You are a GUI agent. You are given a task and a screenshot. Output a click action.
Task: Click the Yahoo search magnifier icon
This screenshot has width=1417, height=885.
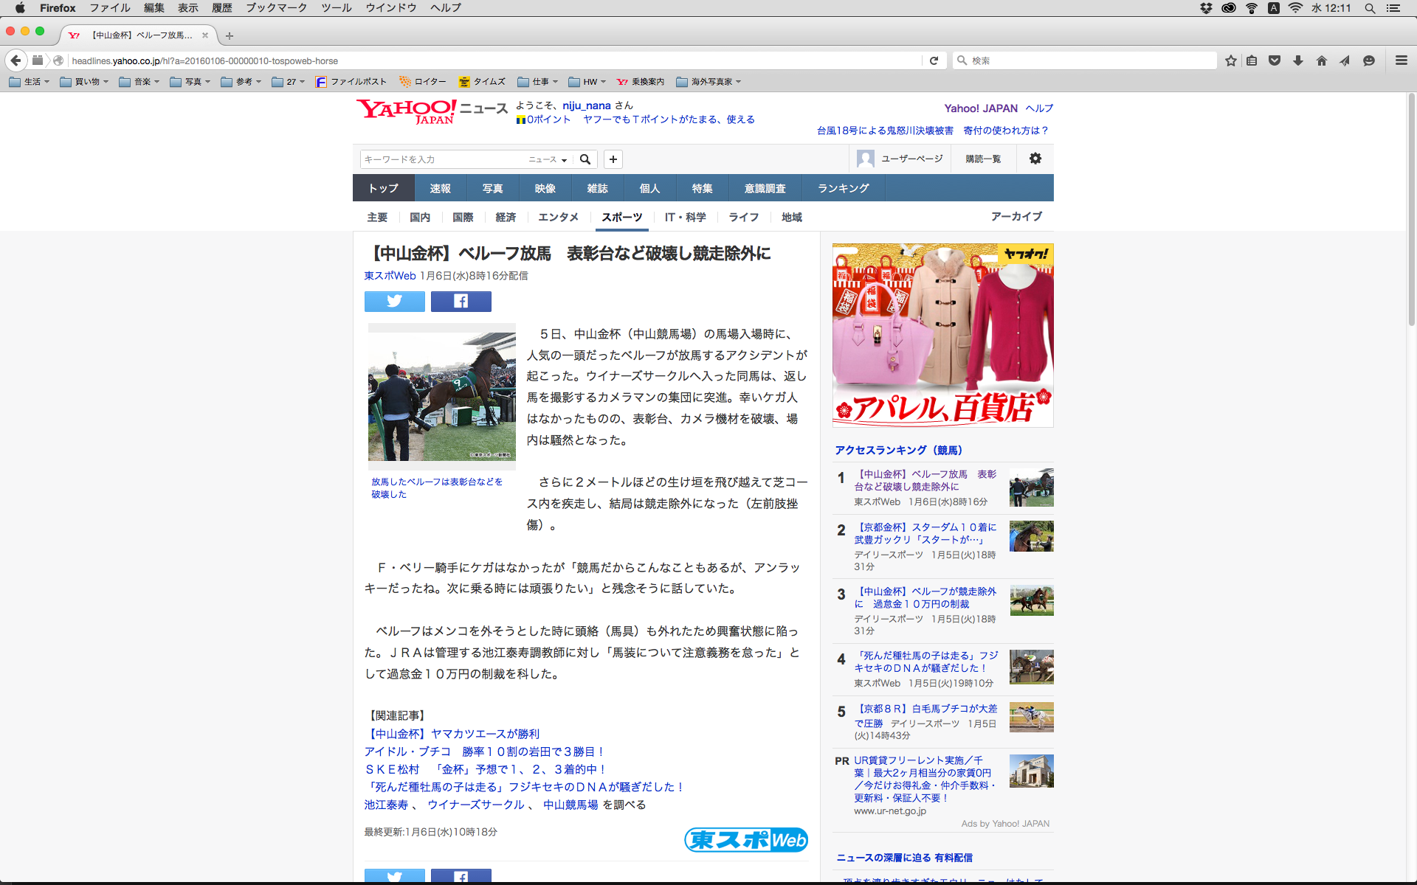click(x=585, y=159)
